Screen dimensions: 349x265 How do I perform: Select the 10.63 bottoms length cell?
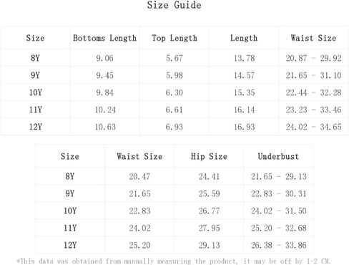pyautogui.click(x=105, y=127)
